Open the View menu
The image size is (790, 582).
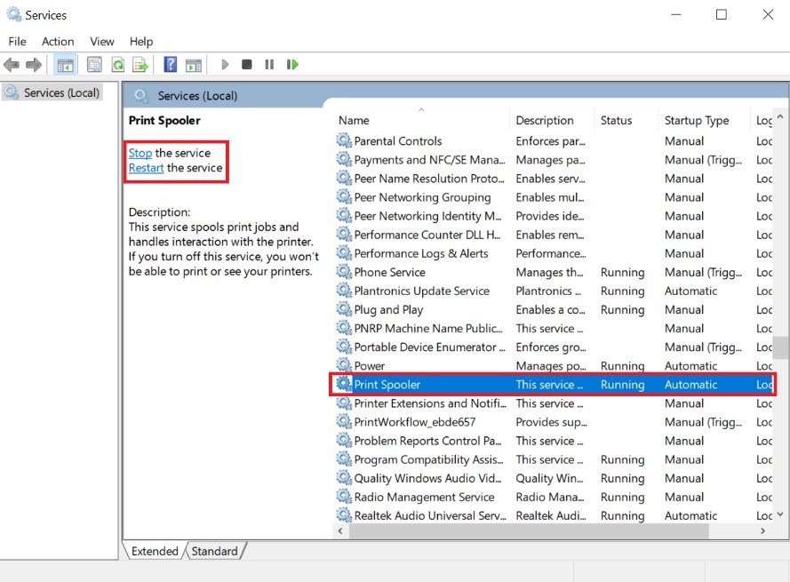102,42
